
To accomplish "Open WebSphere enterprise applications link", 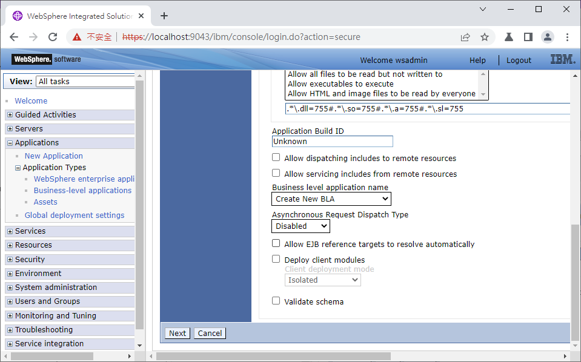I will coord(84,179).
